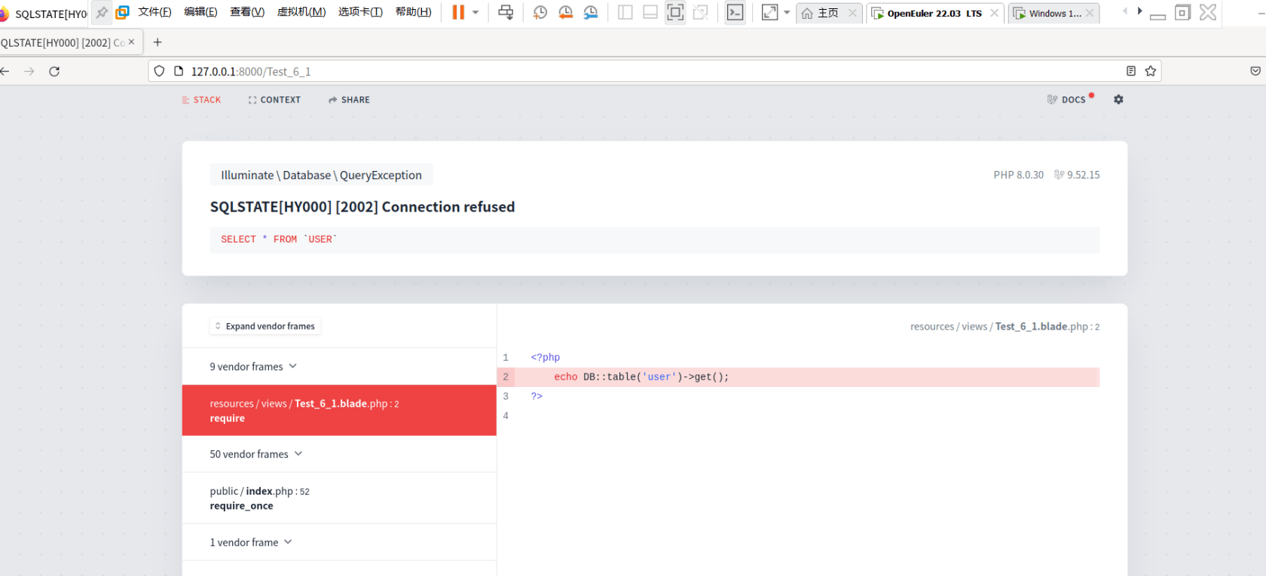Reload the page
The width and height of the screenshot is (1266, 576).
pos(54,71)
